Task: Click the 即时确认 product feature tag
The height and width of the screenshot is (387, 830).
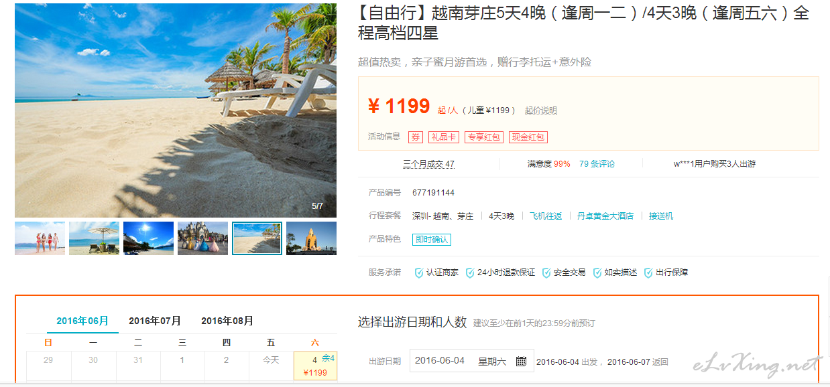Action: coord(432,240)
